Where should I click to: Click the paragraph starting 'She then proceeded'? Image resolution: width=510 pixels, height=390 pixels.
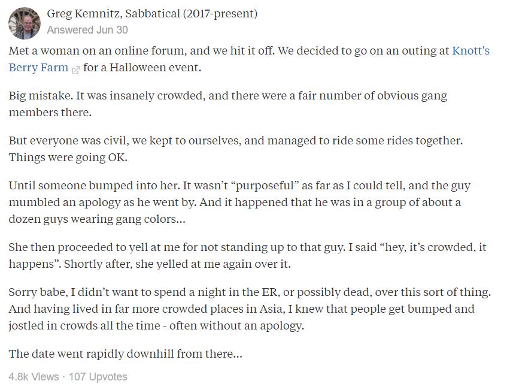248,256
